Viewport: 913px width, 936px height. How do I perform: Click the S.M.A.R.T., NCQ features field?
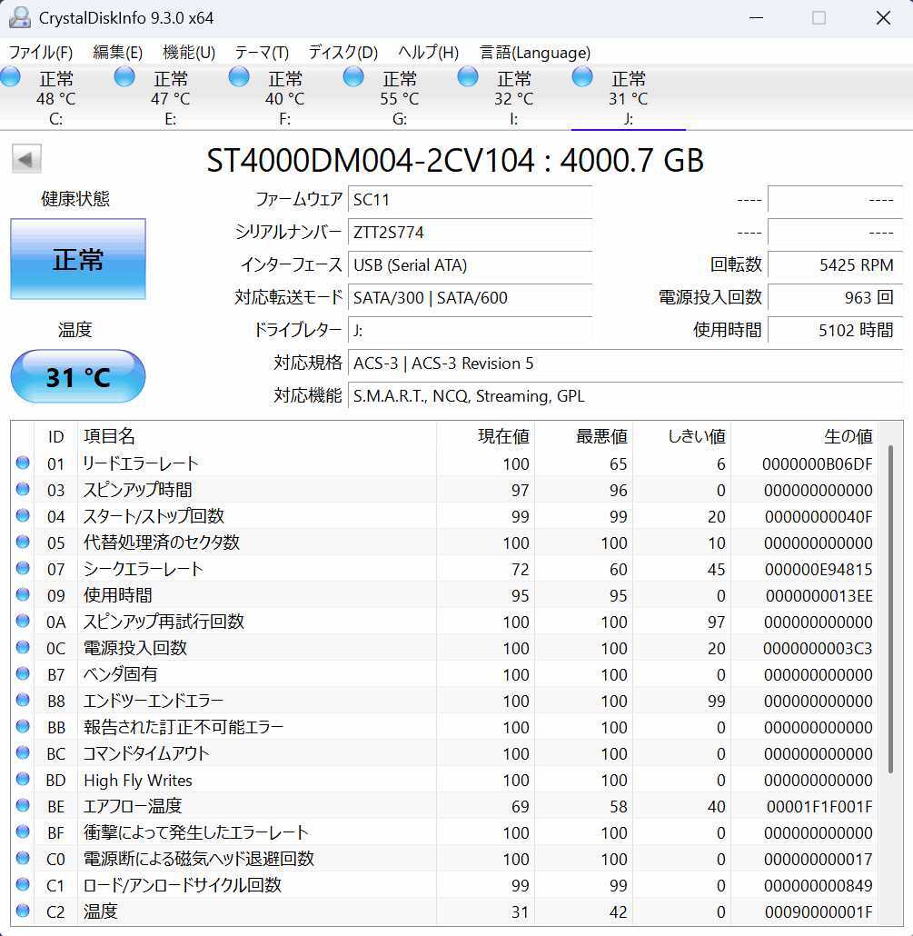[x=625, y=396]
